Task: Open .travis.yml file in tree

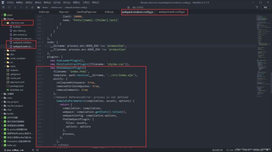Action: coord(15,78)
